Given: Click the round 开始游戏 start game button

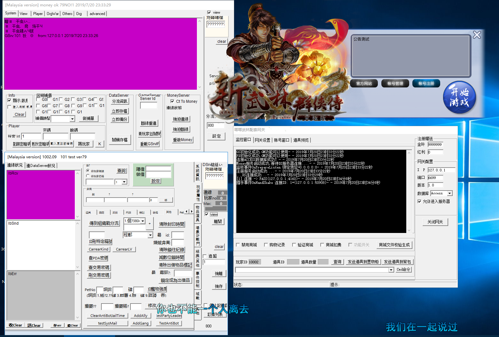Looking at the screenshot, I should click(x=459, y=98).
